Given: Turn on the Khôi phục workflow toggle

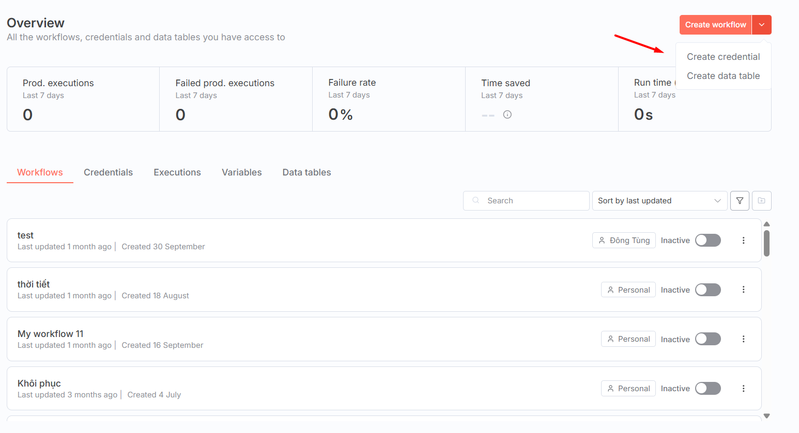Looking at the screenshot, I should tap(708, 389).
